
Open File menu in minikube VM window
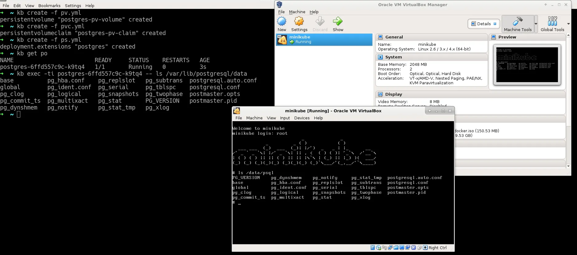pos(239,118)
